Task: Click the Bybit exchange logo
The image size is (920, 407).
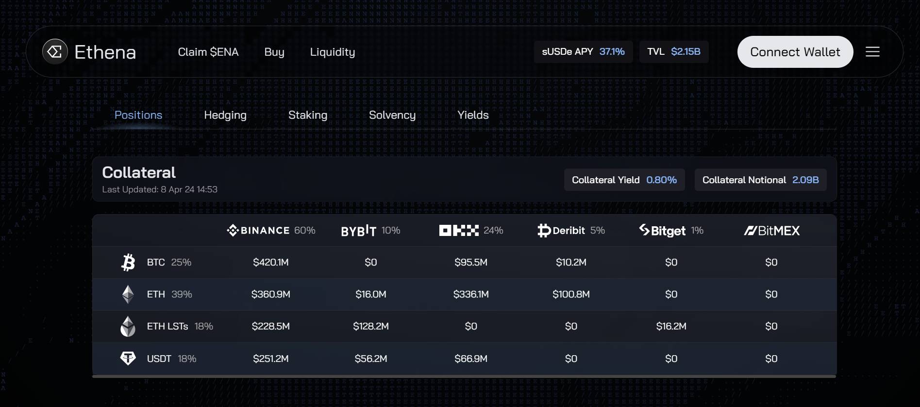Action: pos(358,231)
